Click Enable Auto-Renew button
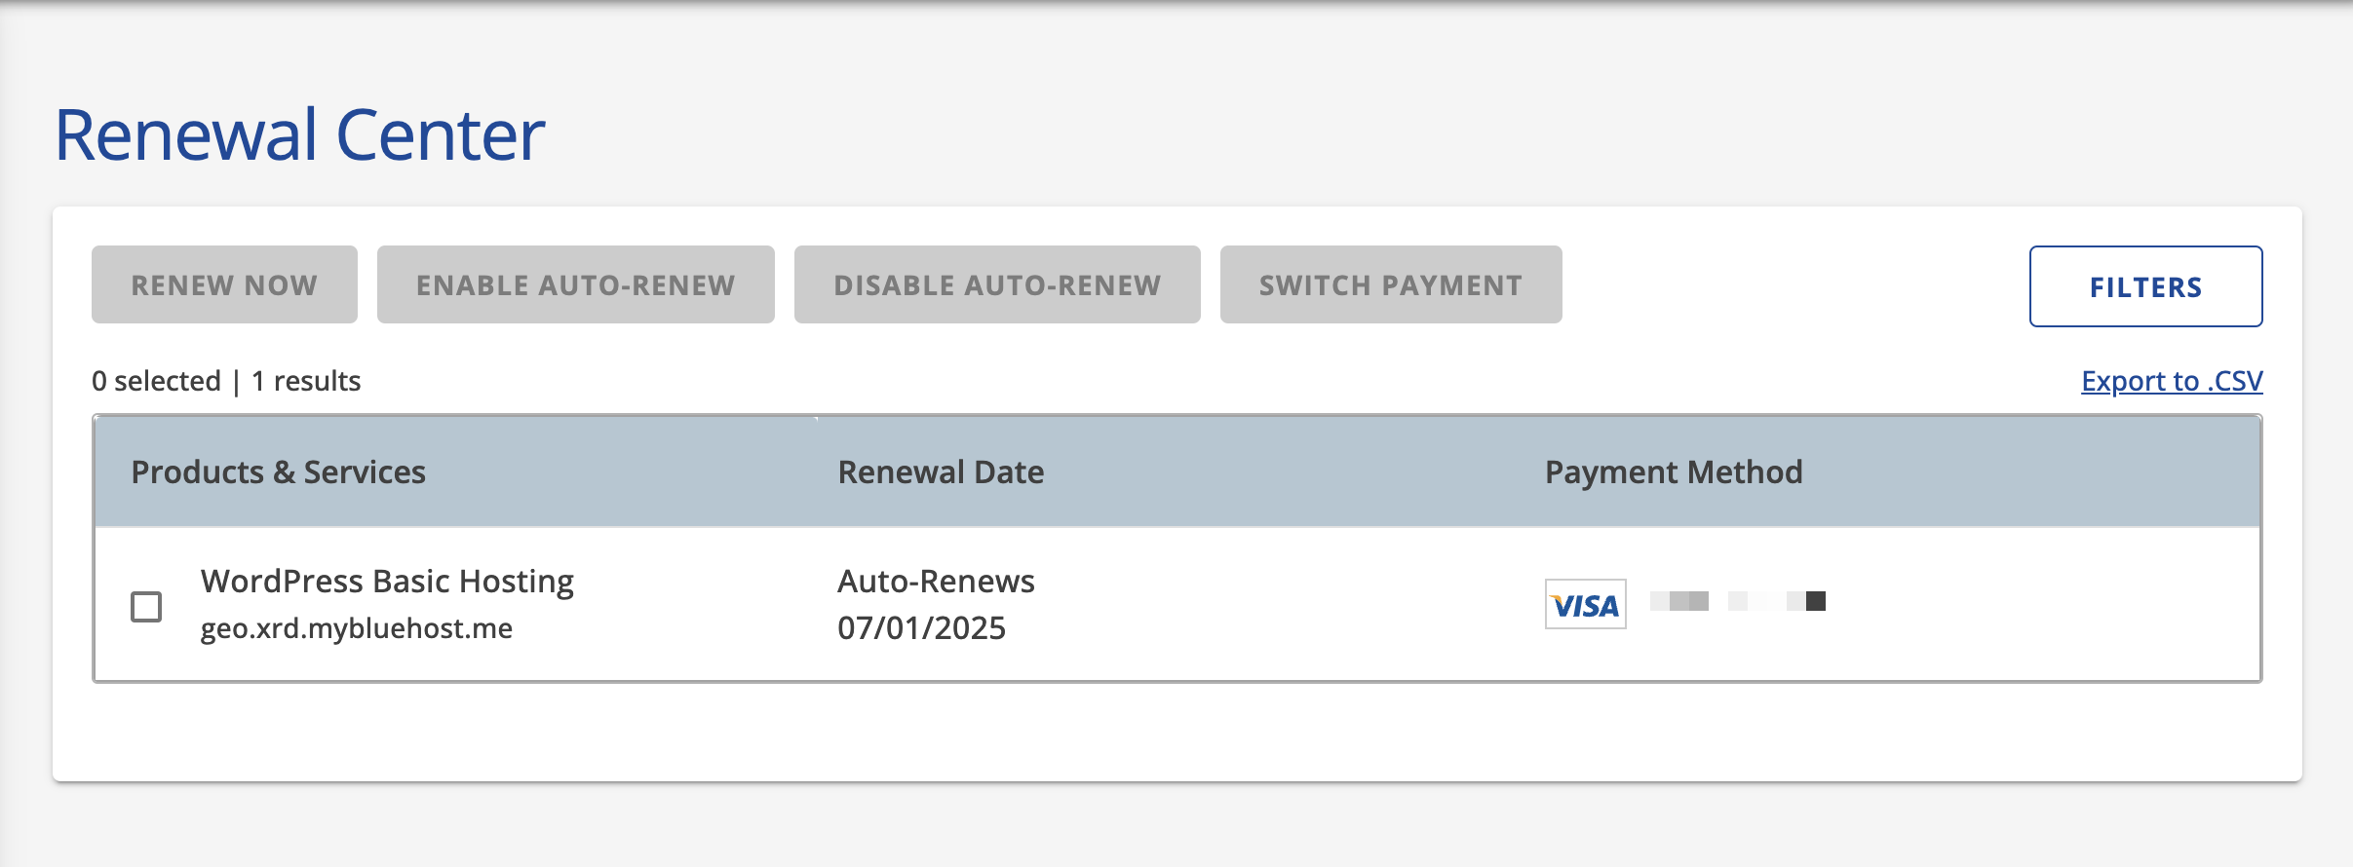 (576, 284)
